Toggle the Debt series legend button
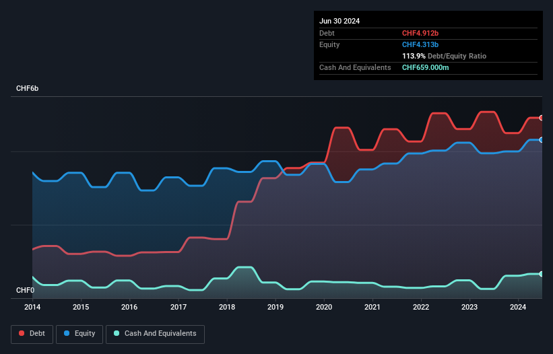The image size is (553, 354). 32,334
